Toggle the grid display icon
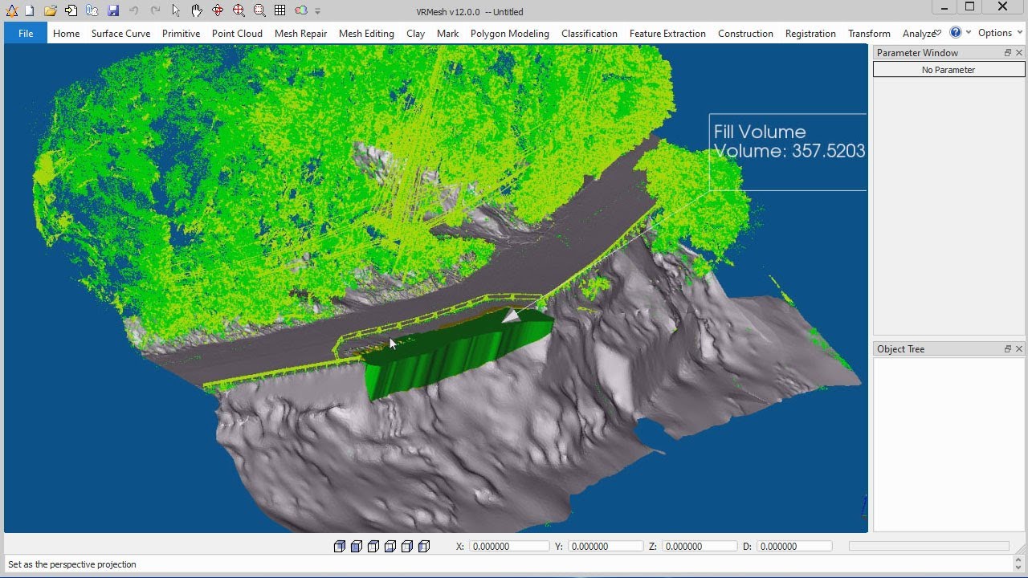Screen dimensions: 1028x578 coord(279,10)
